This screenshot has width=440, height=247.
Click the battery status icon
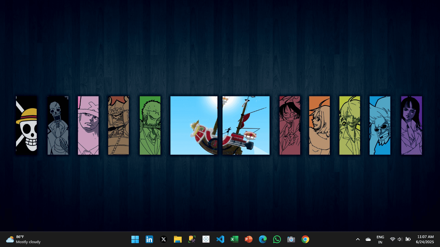408,239
